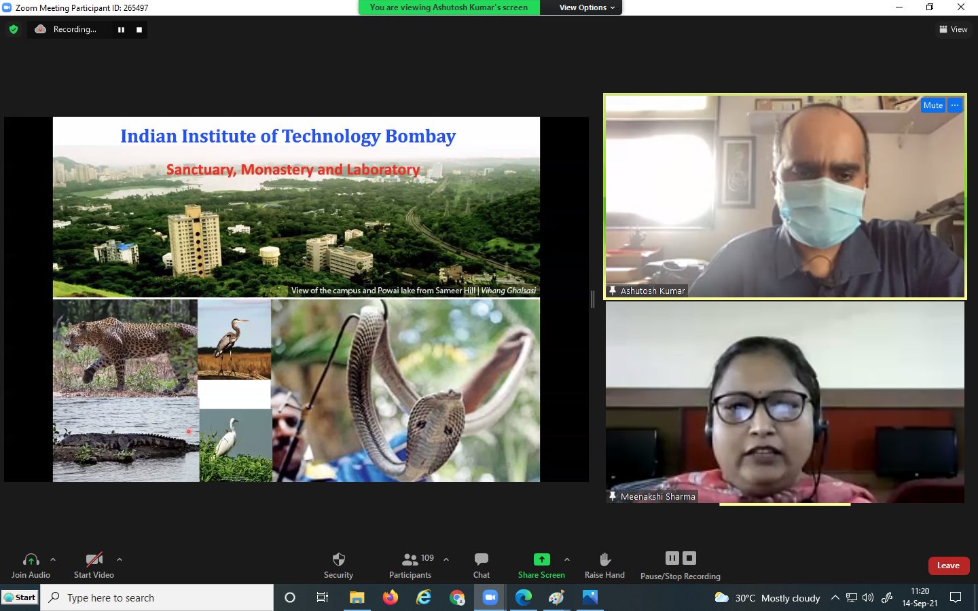Click the 'Recording...' status text
Image resolution: width=978 pixels, height=611 pixels.
pos(75,29)
